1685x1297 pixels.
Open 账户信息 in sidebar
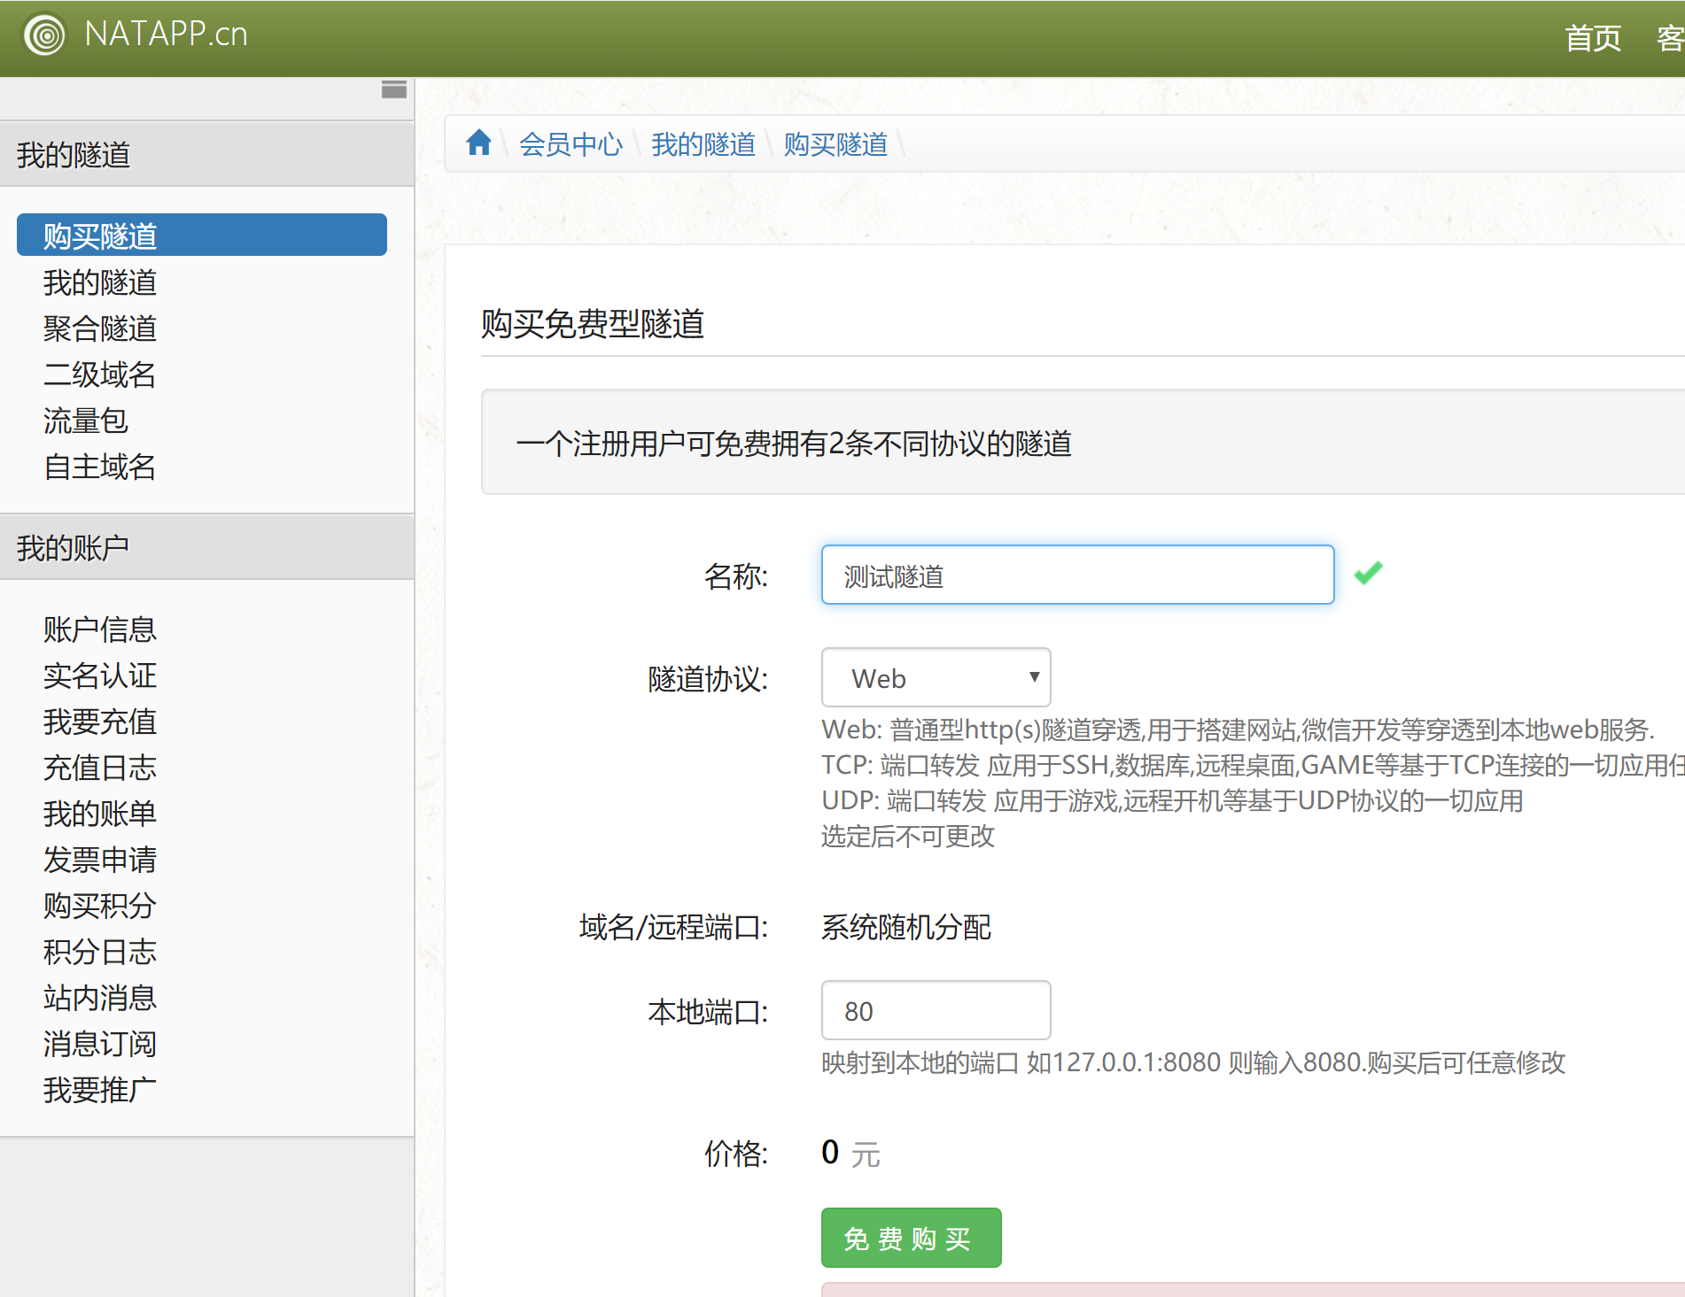pos(100,629)
